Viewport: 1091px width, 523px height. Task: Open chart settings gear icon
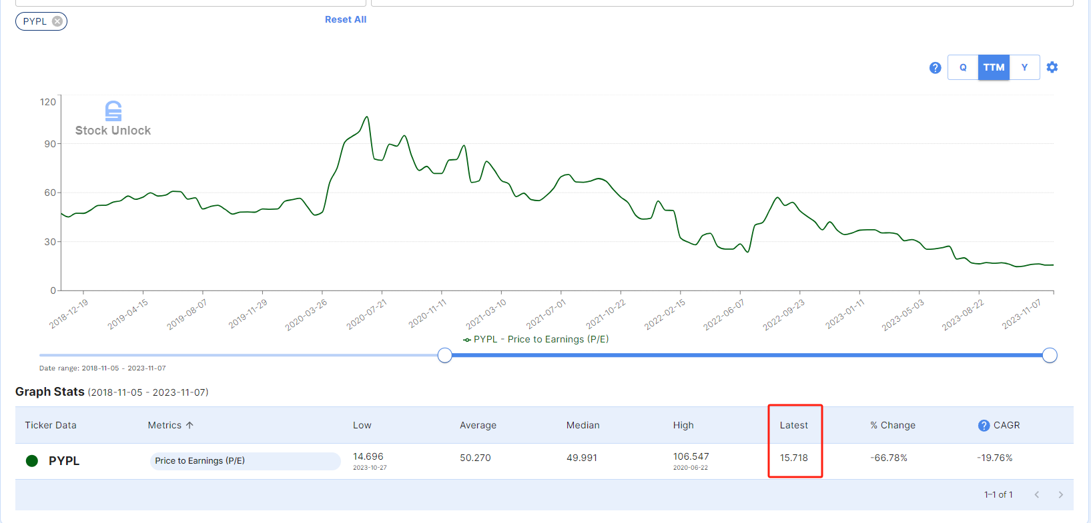1052,67
